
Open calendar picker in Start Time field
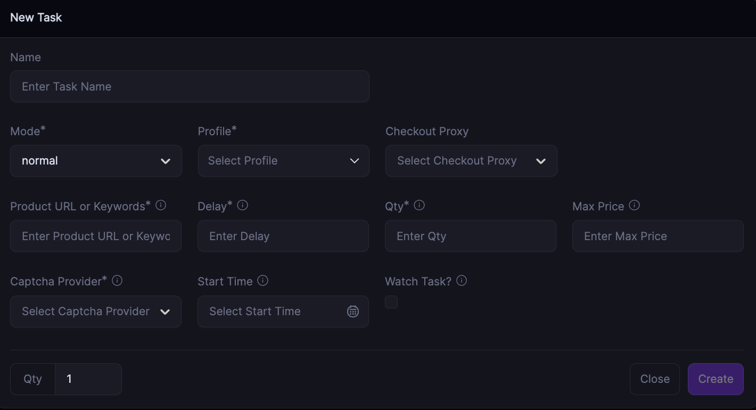[x=352, y=311]
